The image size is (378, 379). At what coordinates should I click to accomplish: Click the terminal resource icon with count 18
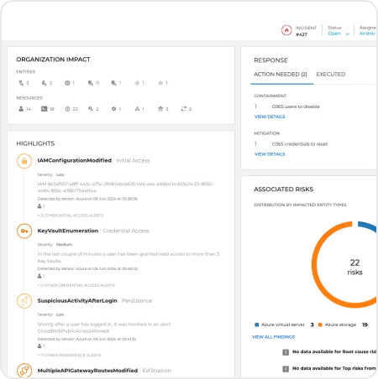(45, 109)
